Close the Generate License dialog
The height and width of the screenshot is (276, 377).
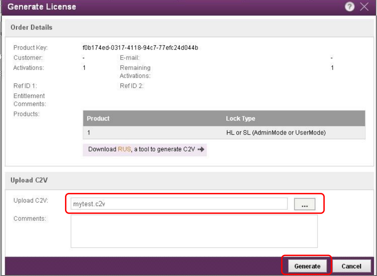pos(364,7)
